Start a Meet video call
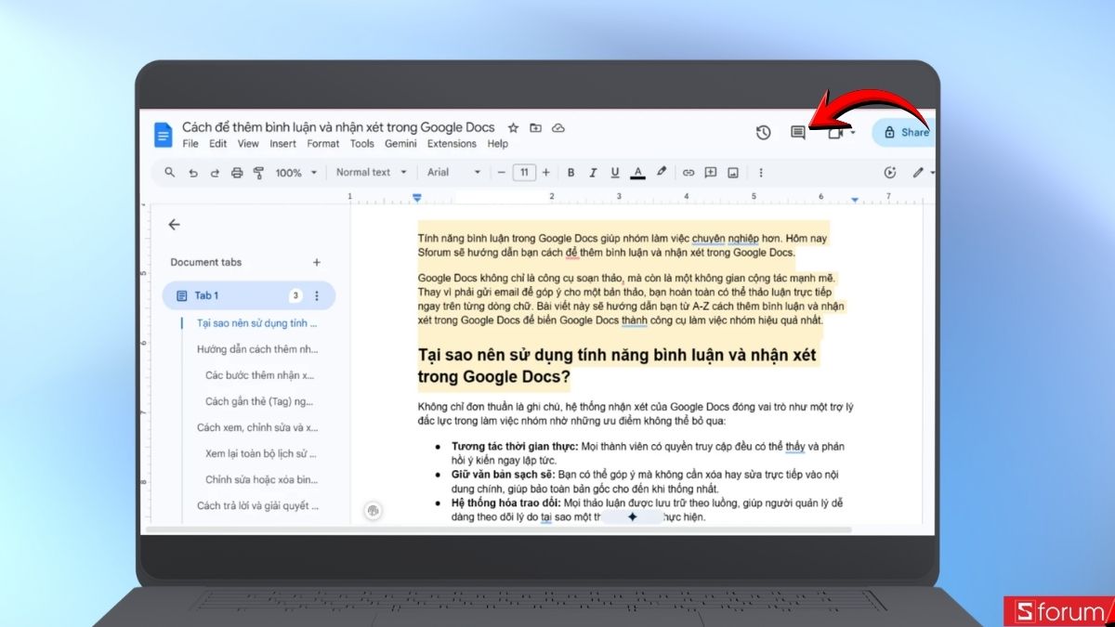This screenshot has height=627, width=1115. coord(835,133)
